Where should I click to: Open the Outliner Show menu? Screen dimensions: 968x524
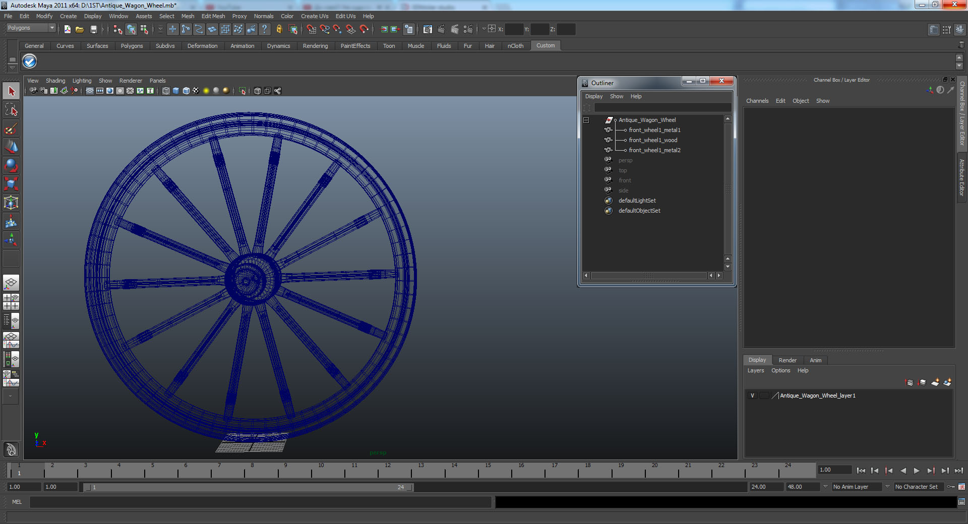[617, 96]
